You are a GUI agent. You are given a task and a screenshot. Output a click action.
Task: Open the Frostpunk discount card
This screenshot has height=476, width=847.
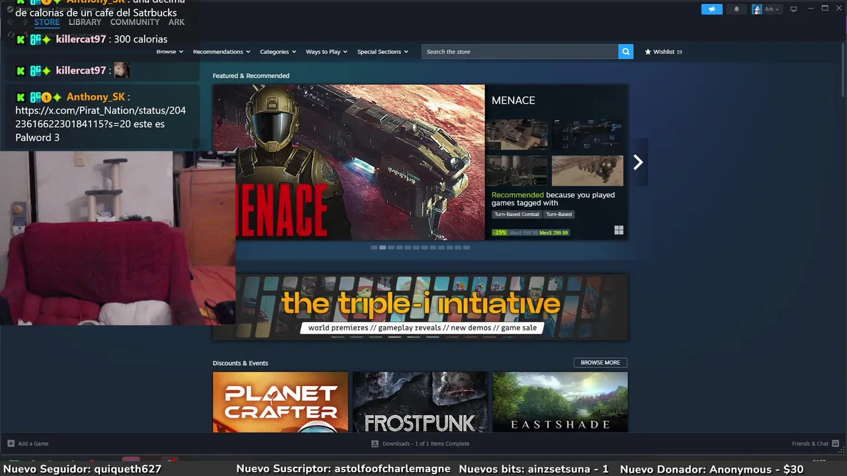pyautogui.click(x=420, y=402)
